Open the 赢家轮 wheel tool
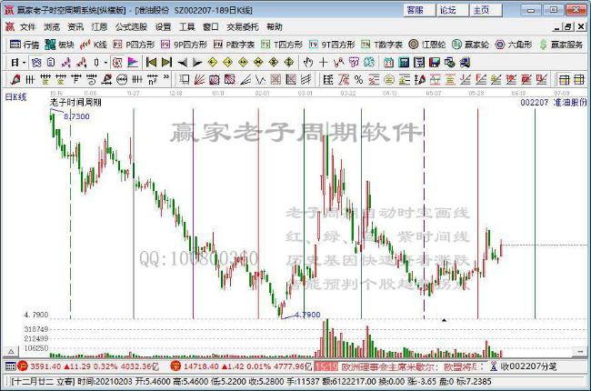 click(x=470, y=45)
